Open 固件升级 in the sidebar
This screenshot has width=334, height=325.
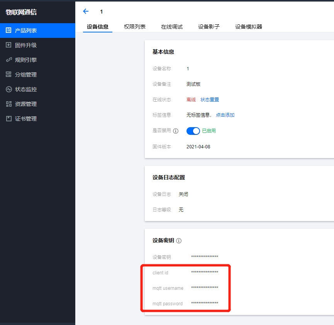point(26,45)
